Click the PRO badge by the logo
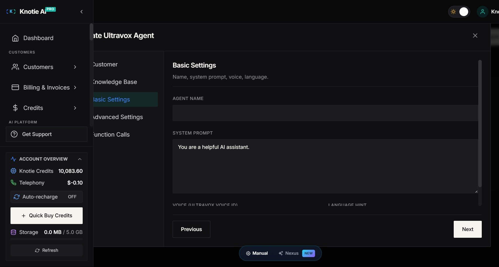This screenshot has height=267, width=499. coord(50,9)
